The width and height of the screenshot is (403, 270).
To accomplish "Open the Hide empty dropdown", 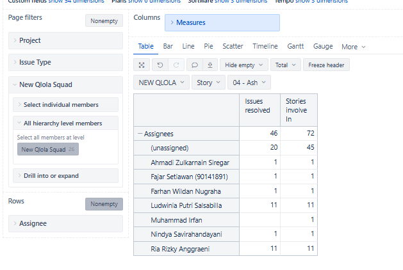I will (243, 65).
